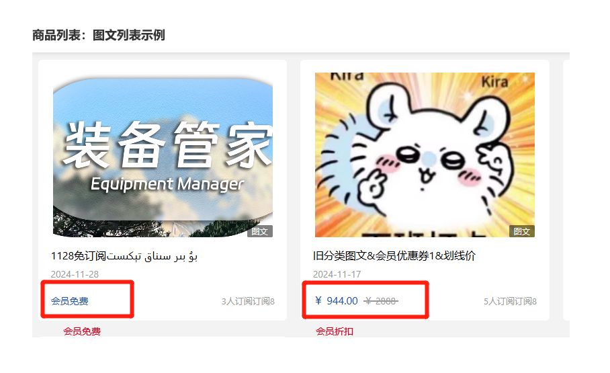Click the date 2024-11-28
This screenshot has height=373, width=610.
pos(75,274)
